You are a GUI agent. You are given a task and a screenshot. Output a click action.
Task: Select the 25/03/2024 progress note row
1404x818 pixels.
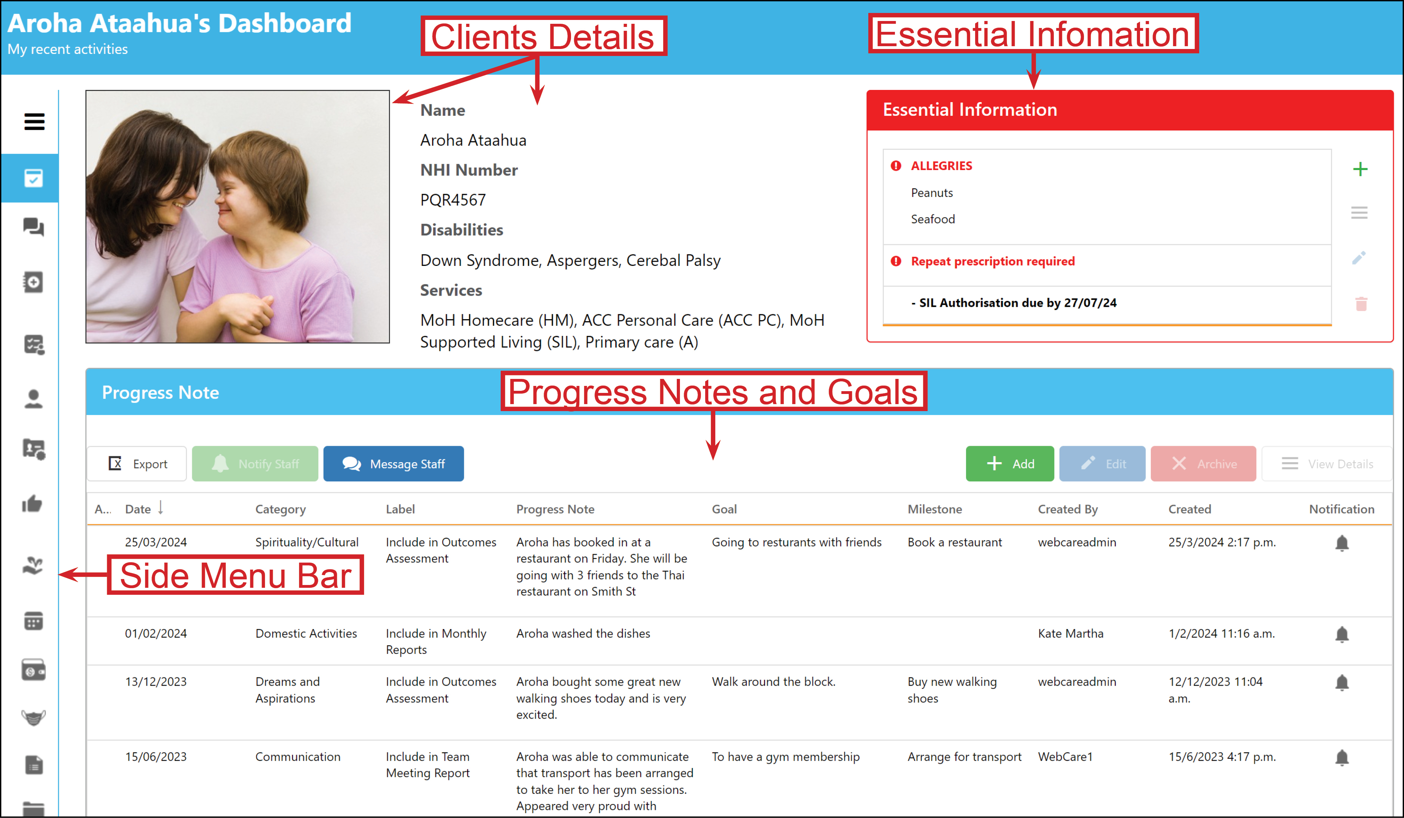(739, 570)
